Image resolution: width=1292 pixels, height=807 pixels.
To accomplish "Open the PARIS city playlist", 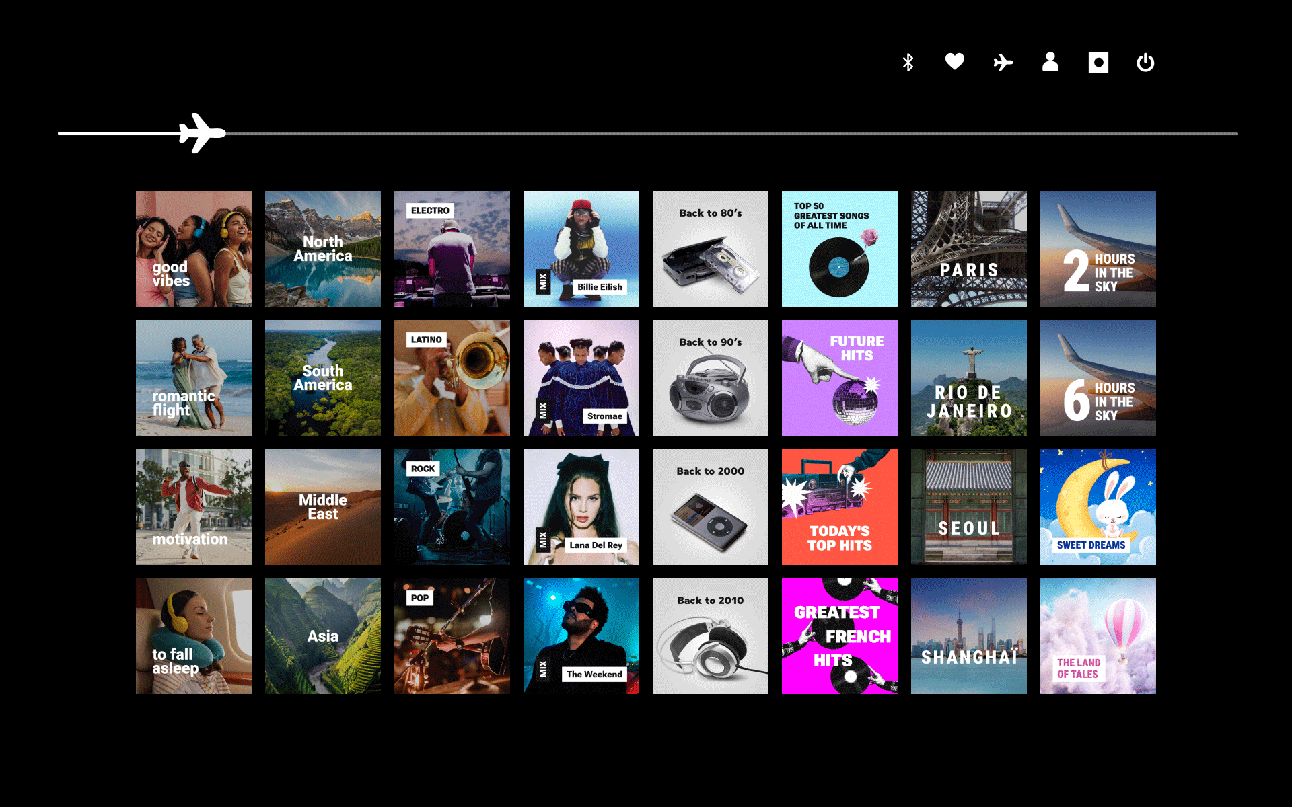I will [969, 249].
